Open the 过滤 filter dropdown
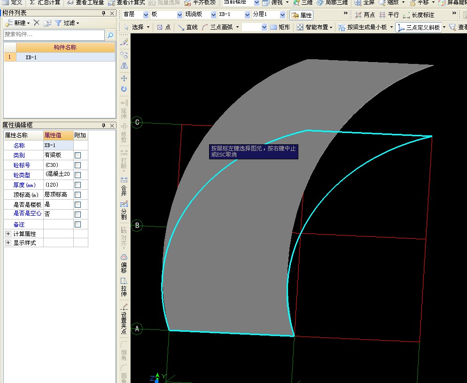The height and width of the screenshot is (383, 467). click(78, 23)
